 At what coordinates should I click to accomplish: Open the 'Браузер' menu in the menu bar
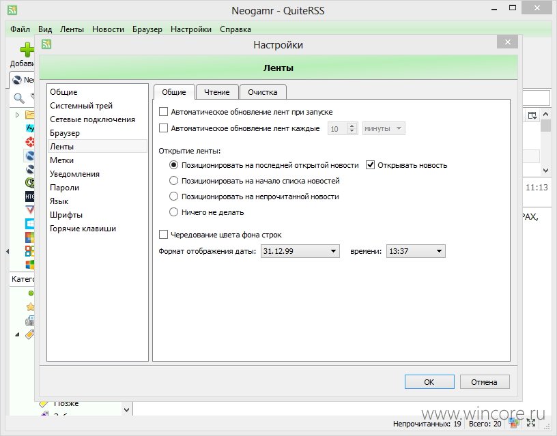[x=147, y=29]
